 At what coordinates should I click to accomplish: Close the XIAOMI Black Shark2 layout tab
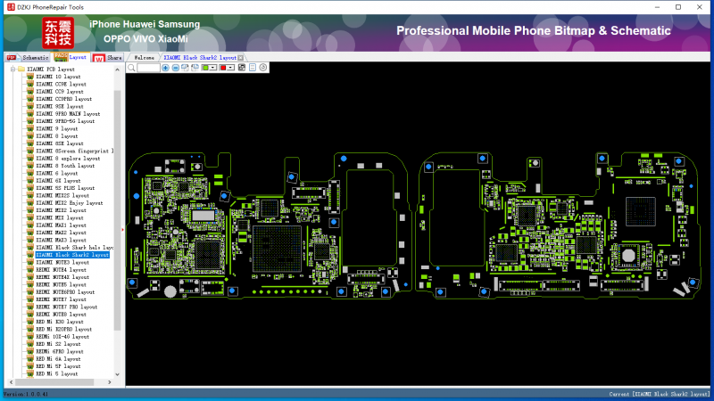point(241,57)
